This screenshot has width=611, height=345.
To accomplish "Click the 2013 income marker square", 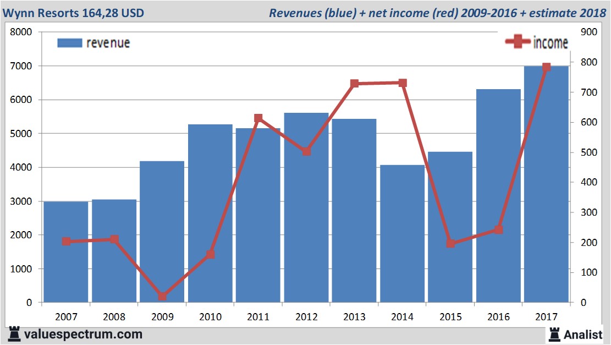I will (x=354, y=84).
